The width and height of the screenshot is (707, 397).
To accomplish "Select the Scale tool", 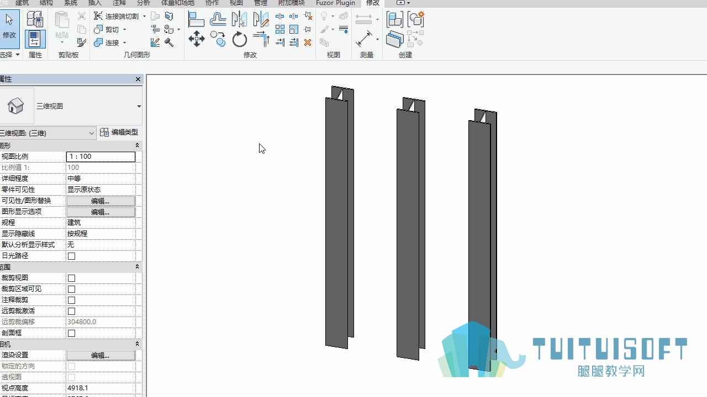I will pyautogui.click(x=294, y=29).
